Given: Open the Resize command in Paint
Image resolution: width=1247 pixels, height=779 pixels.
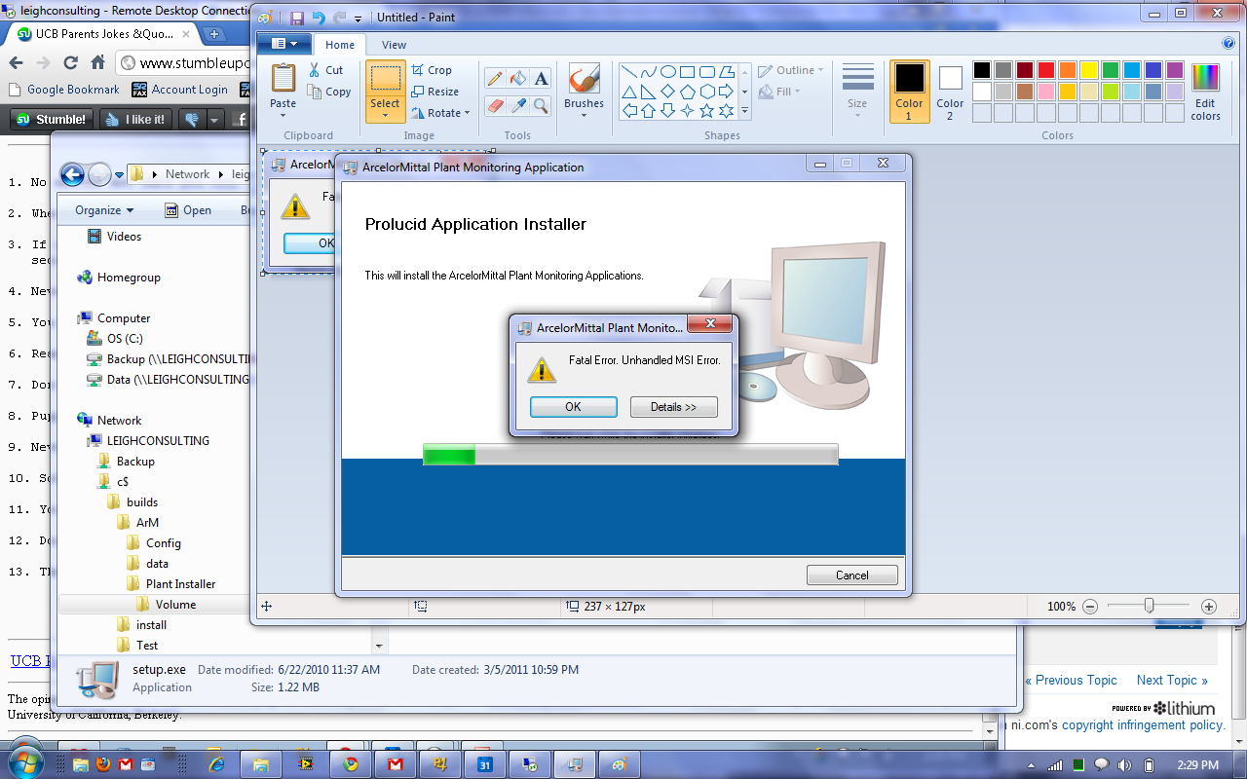Looking at the screenshot, I should pyautogui.click(x=435, y=92).
